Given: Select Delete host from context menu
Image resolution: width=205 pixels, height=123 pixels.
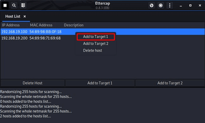Looking at the screenshot, I should (x=93, y=50).
